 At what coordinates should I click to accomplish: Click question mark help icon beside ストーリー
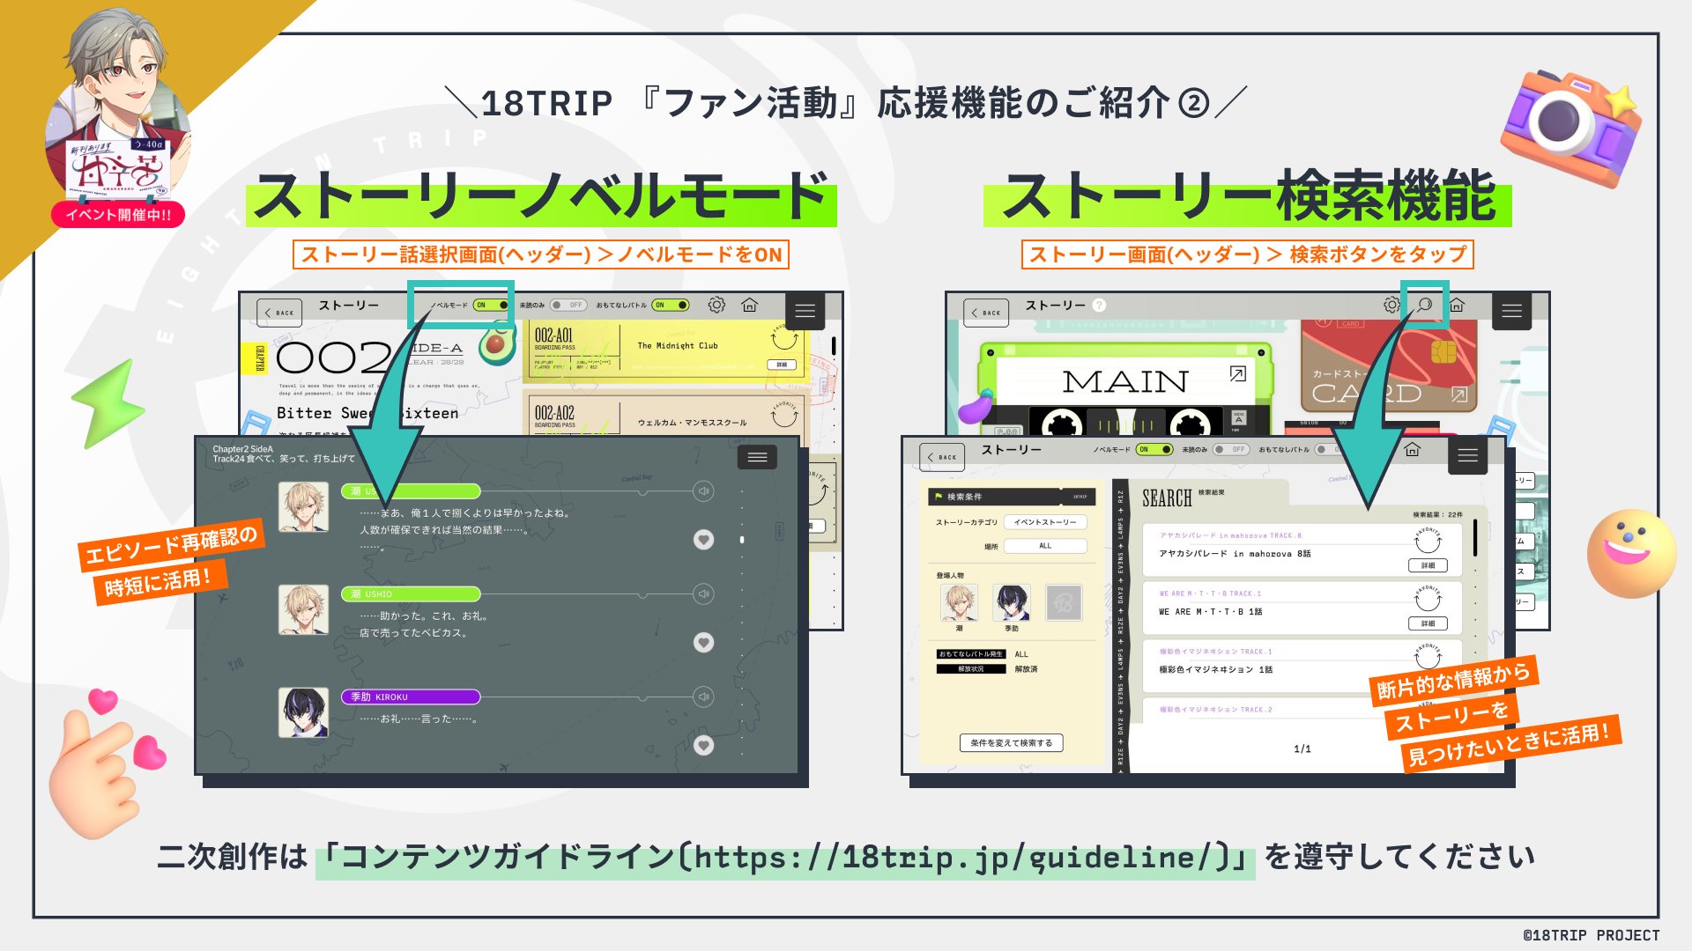tap(1099, 305)
